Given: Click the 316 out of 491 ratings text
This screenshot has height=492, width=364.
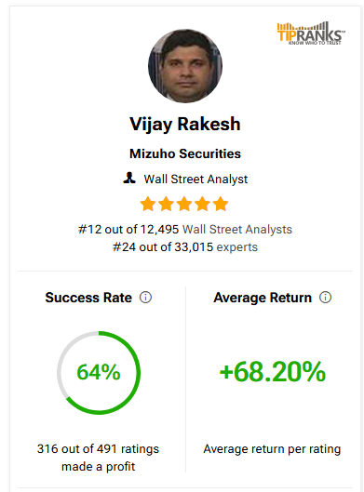Looking at the screenshot, I should pos(98,449).
